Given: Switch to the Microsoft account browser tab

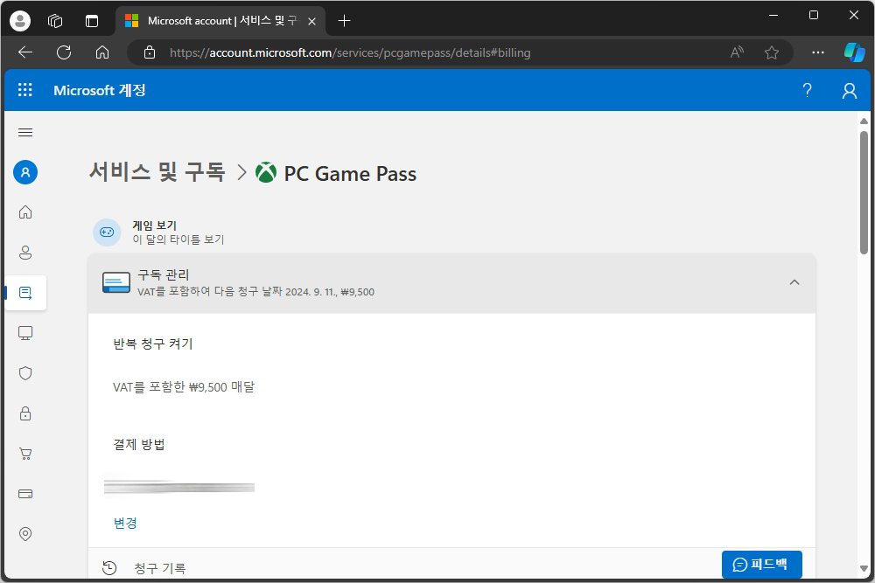Looking at the screenshot, I should click(x=220, y=21).
